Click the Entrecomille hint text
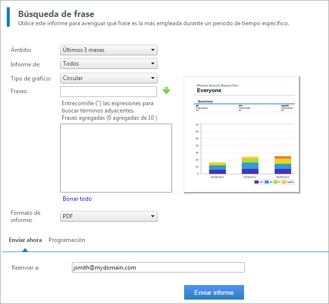Viewport: 329px width, 304px height. pyautogui.click(x=107, y=107)
